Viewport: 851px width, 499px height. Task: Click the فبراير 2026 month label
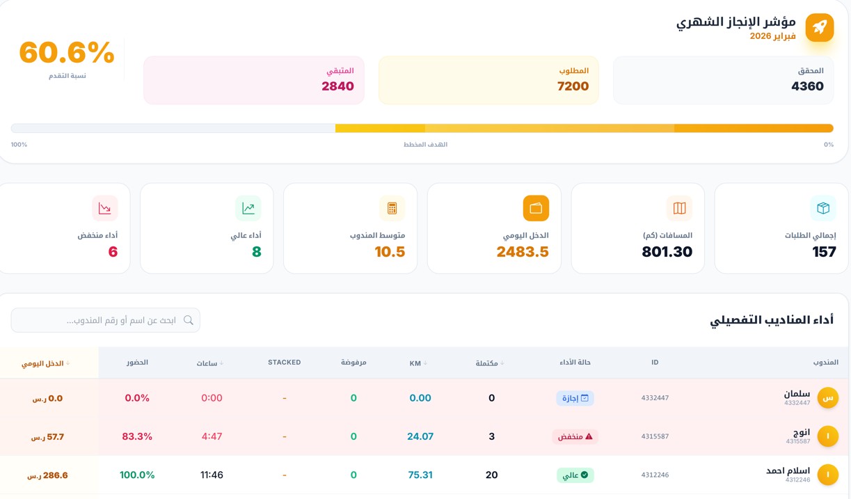(772, 36)
